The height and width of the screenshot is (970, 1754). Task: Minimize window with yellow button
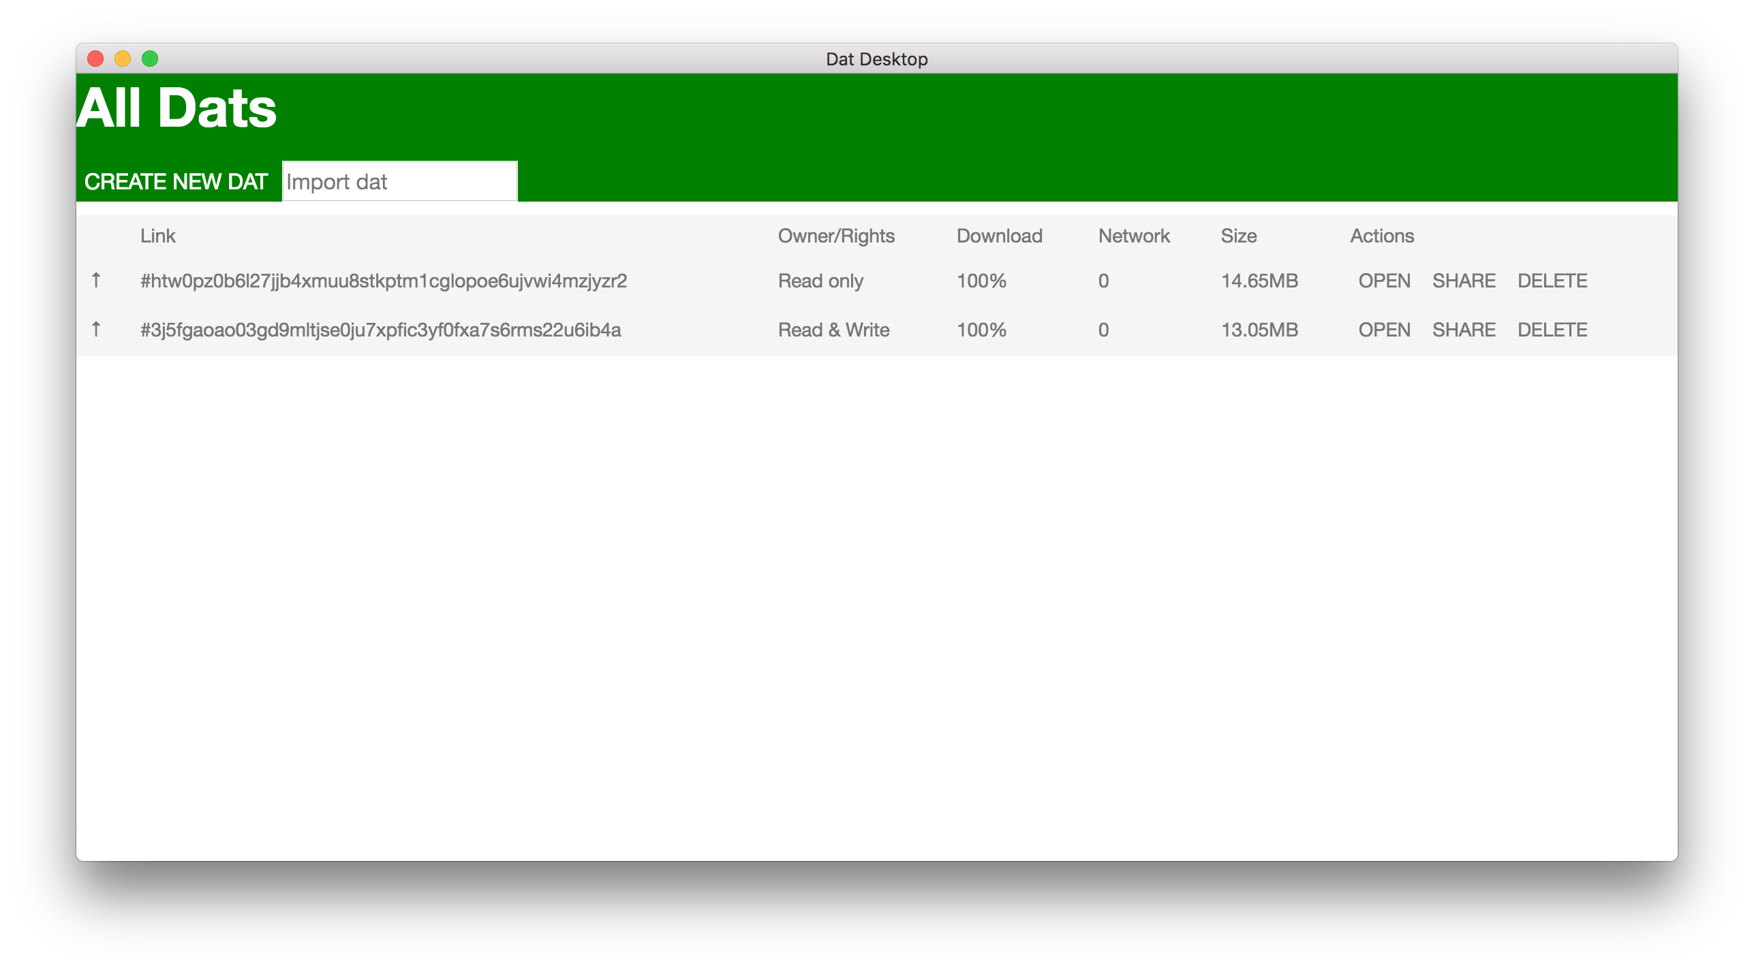[123, 59]
